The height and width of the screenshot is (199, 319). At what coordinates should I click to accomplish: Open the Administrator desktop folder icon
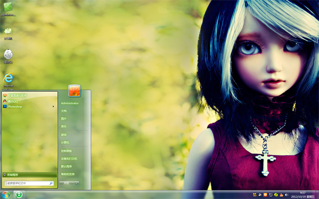(x=8, y=8)
